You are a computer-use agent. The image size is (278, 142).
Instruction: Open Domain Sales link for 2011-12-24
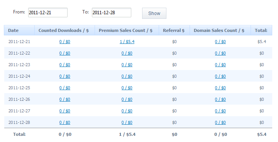click(x=220, y=76)
